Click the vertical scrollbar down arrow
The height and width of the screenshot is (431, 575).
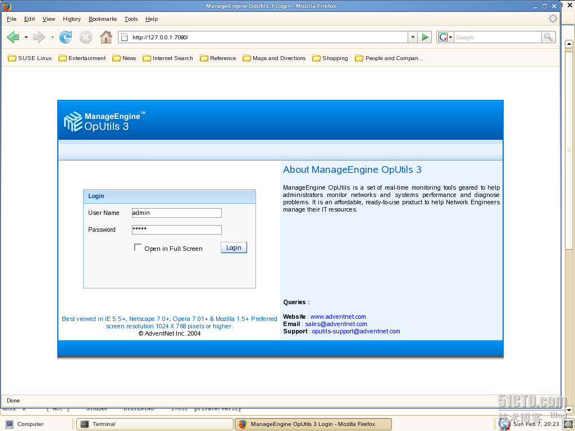(x=569, y=410)
